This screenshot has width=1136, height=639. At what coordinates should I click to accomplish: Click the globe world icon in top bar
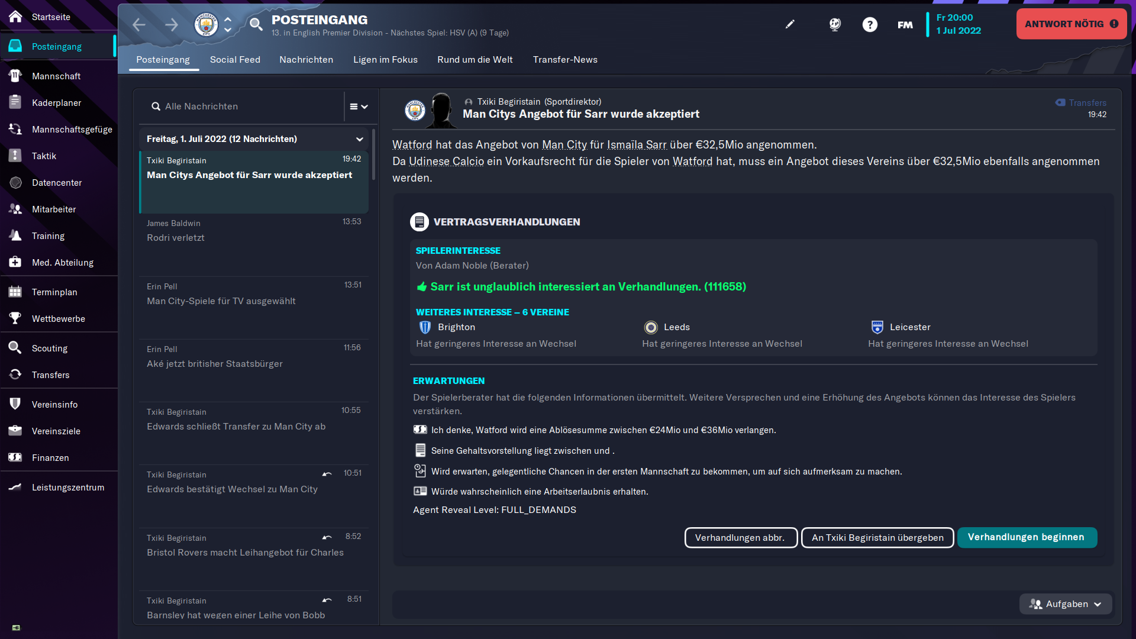[834, 24]
